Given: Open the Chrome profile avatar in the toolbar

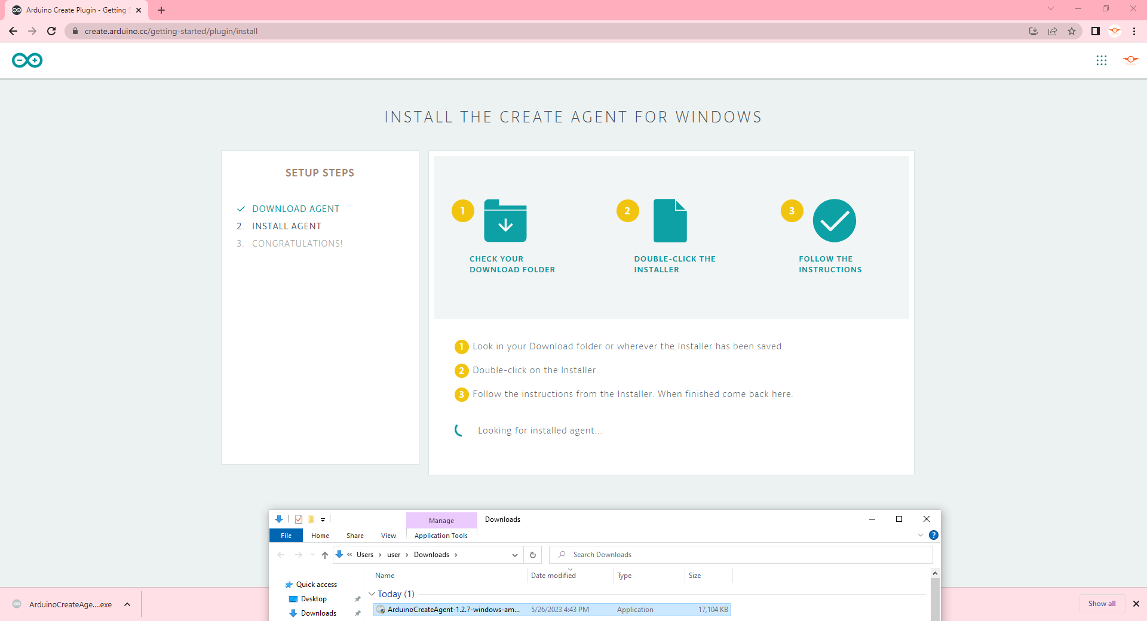Looking at the screenshot, I should (1115, 31).
